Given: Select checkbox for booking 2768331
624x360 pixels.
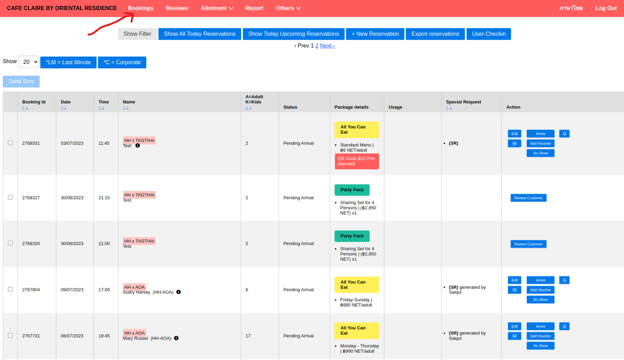Looking at the screenshot, I should [10, 143].
